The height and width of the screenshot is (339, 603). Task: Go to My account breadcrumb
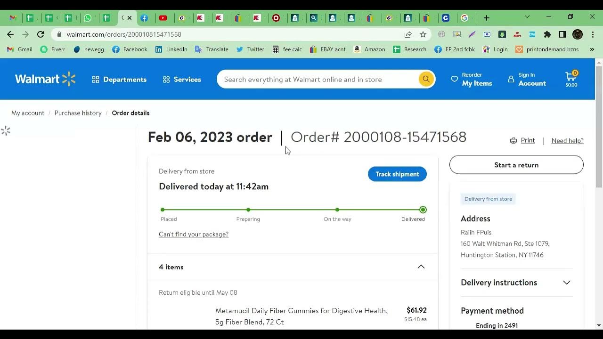point(28,113)
